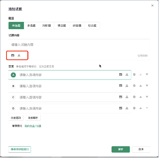Choose option D as the correct answer

(13, 109)
